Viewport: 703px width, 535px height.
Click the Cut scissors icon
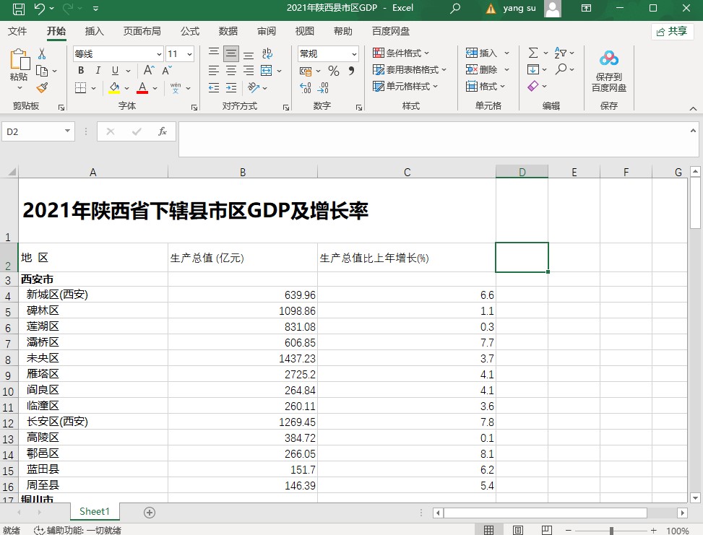click(42, 54)
